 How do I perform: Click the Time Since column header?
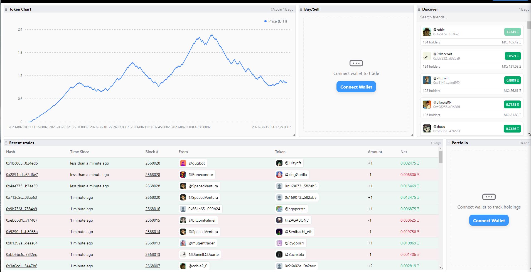[80, 152]
